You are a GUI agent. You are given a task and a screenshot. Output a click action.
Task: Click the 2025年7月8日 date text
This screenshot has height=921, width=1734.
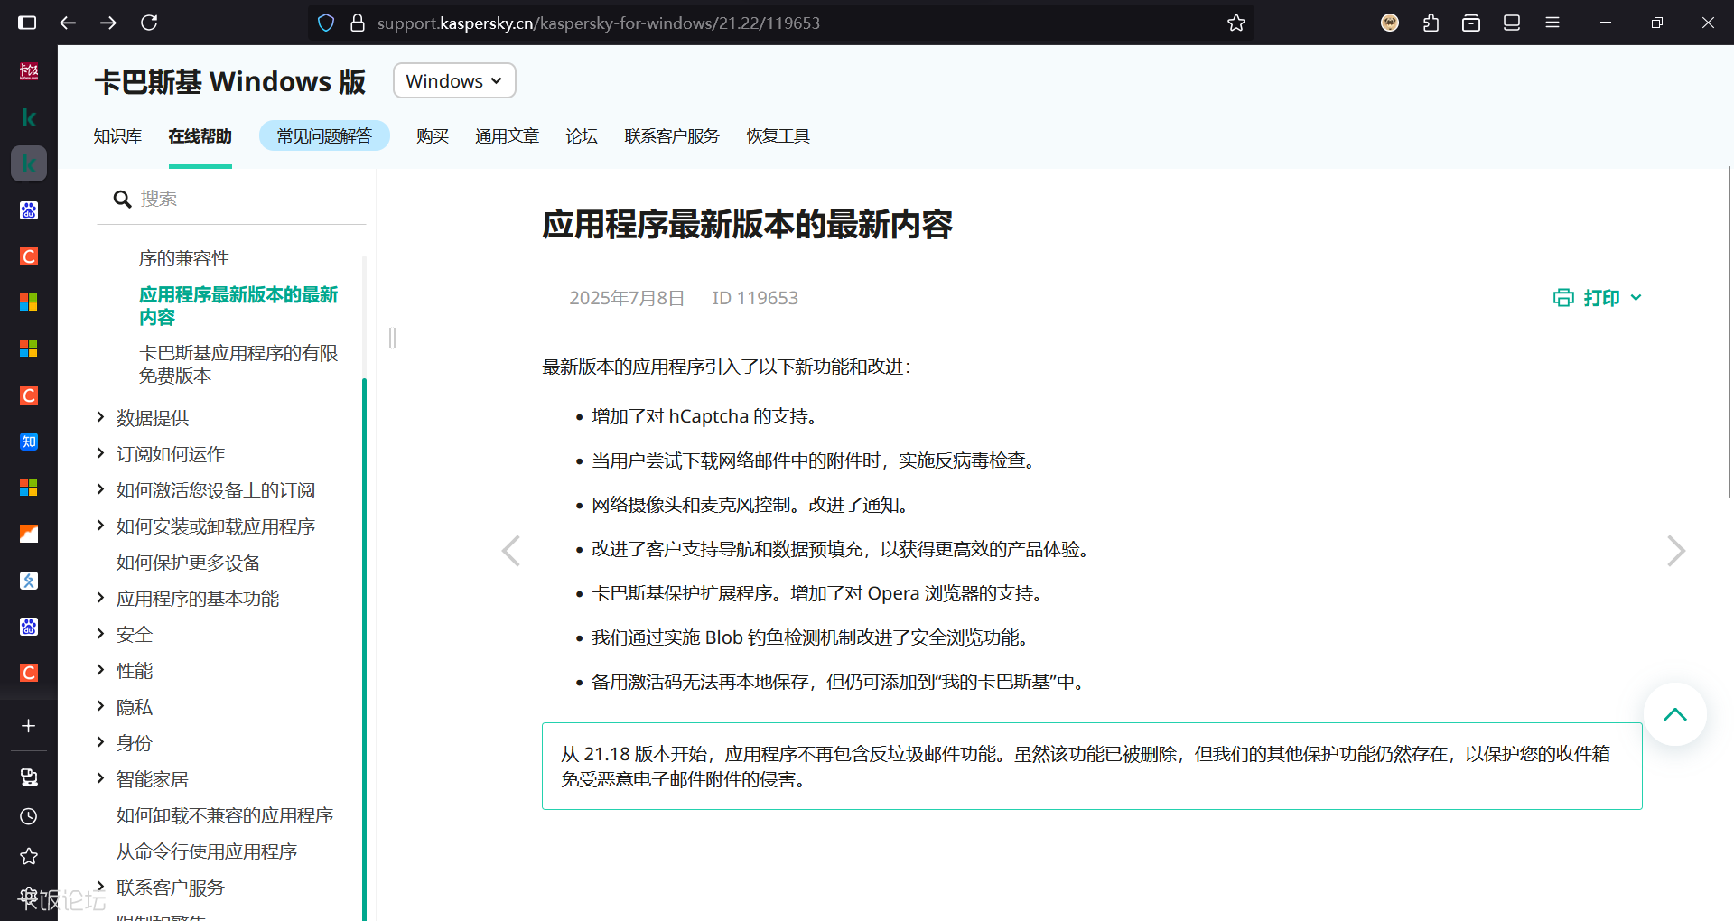point(627,298)
